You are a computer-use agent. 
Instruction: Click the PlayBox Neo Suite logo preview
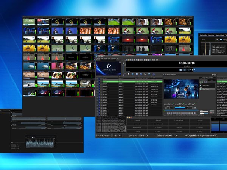click(x=109, y=68)
